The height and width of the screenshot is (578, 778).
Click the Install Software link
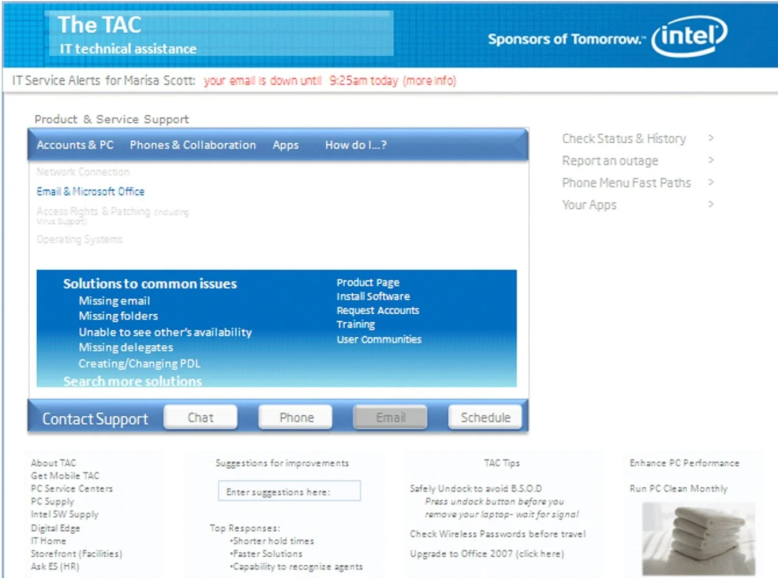[x=373, y=296]
